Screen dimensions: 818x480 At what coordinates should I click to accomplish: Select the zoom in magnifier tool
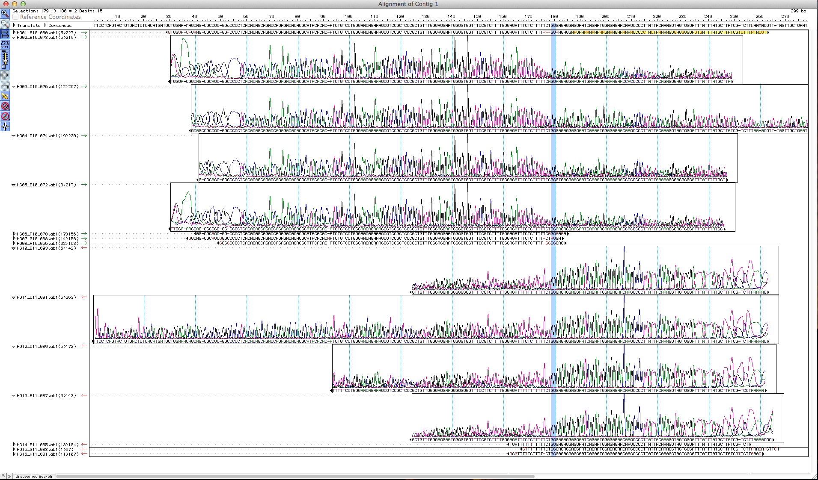pyautogui.click(x=5, y=14)
